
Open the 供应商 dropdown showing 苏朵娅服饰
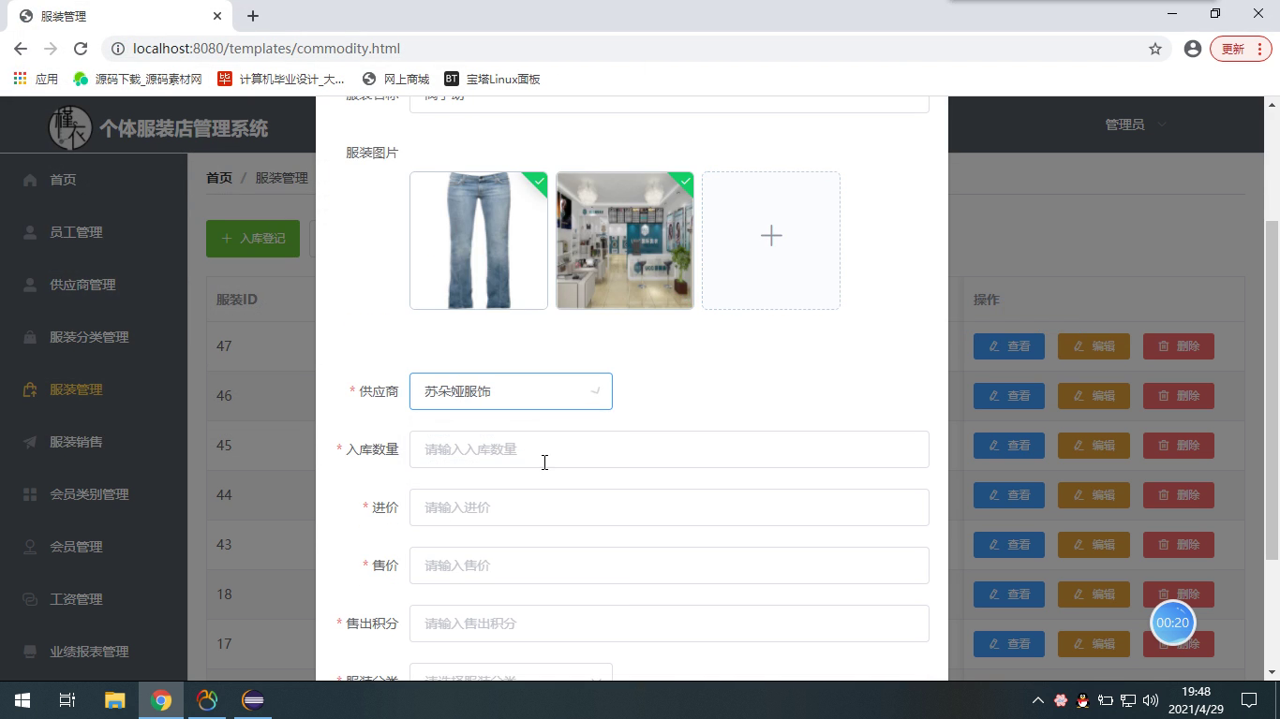(511, 391)
